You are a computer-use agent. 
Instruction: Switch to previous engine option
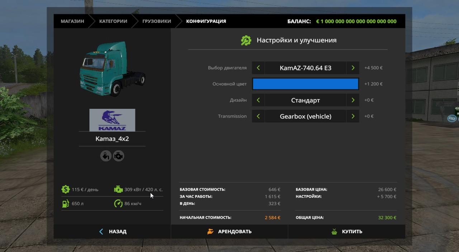[x=258, y=68]
